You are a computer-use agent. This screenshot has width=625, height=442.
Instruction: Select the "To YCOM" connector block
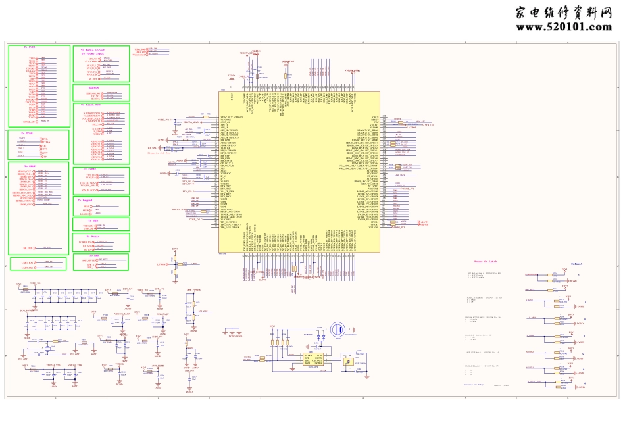coord(38,145)
